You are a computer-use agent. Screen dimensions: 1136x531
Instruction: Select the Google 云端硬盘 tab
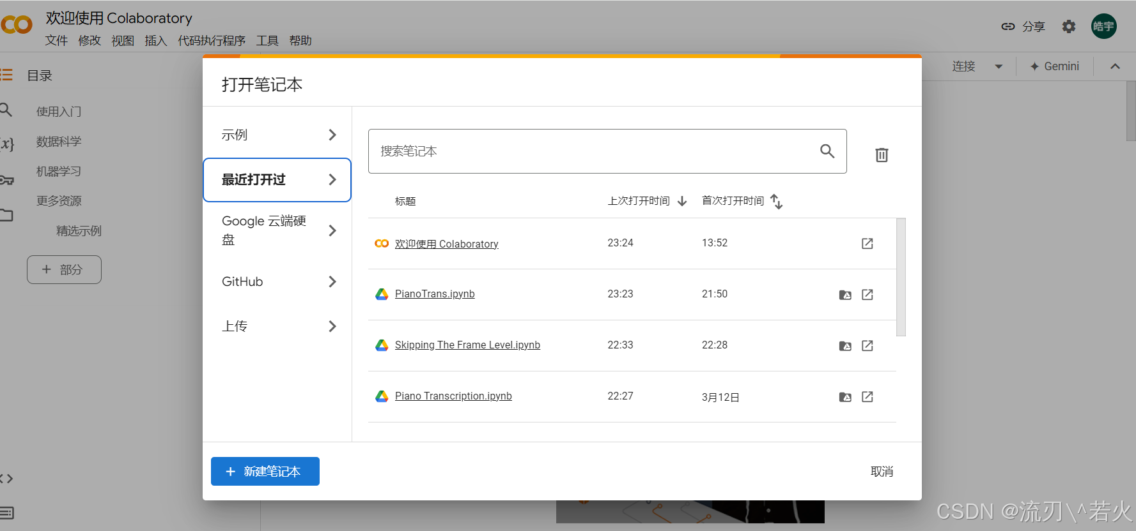pos(277,230)
